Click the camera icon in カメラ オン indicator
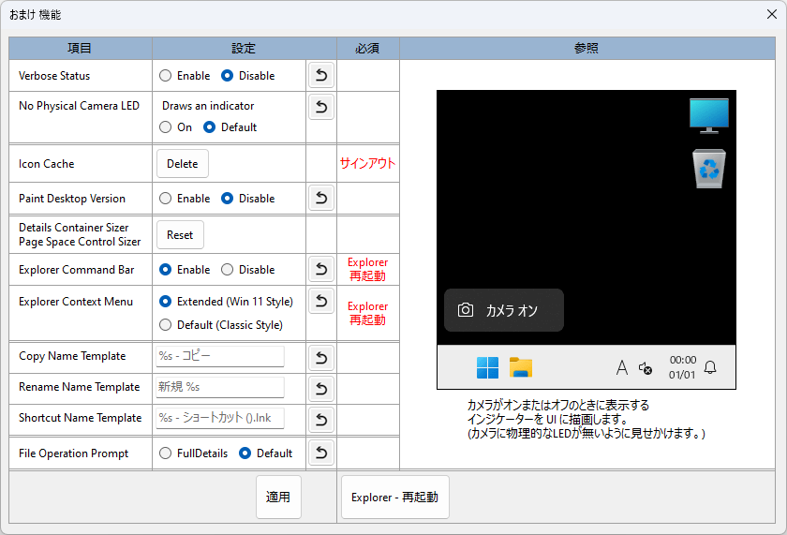Image resolution: width=787 pixels, height=535 pixels. click(x=466, y=309)
